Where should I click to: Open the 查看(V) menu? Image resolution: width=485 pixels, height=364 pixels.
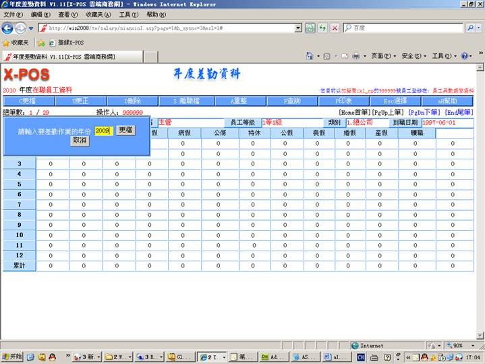[67, 14]
